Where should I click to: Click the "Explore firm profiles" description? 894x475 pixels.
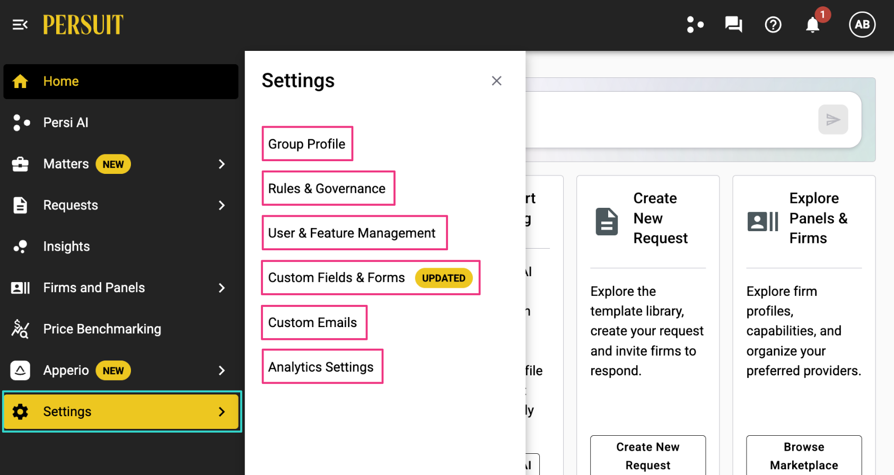pyautogui.click(x=803, y=331)
